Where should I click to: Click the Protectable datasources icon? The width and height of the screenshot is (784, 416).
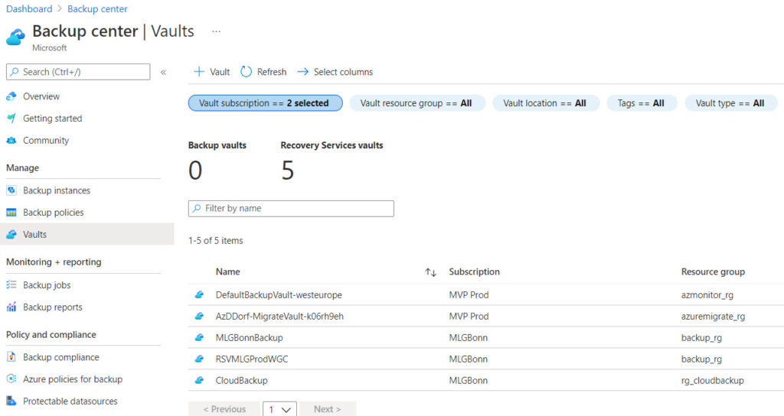[11, 401]
